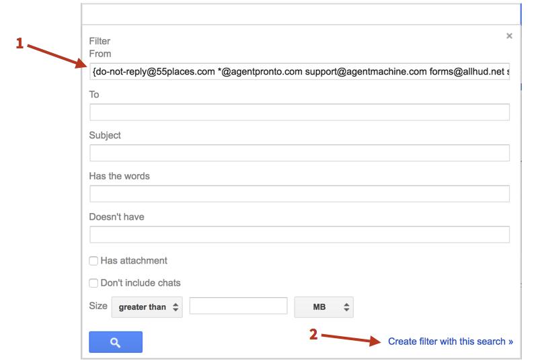Click the 'Has the words' label

tap(119, 176)
